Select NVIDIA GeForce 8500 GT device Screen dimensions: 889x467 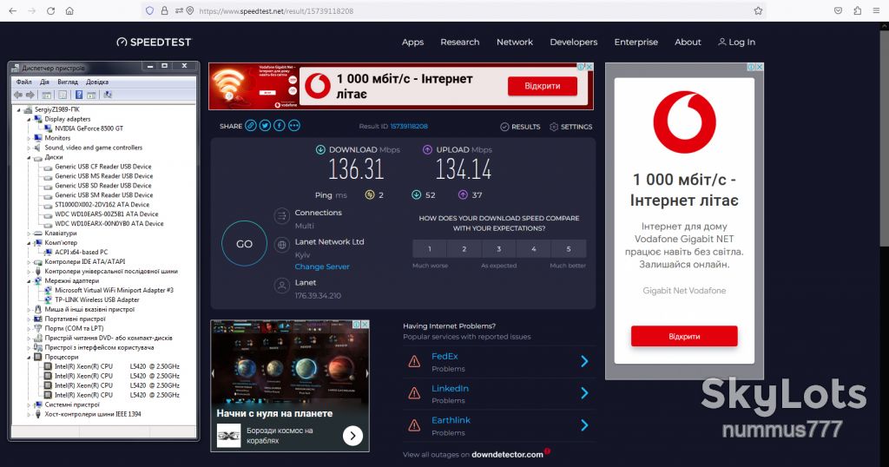89,128
